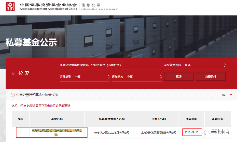Click the red 说明 note text
Image resolution: width=237 pixels, height=142 pixels.
pyautogui.click(x=41, y=106)
